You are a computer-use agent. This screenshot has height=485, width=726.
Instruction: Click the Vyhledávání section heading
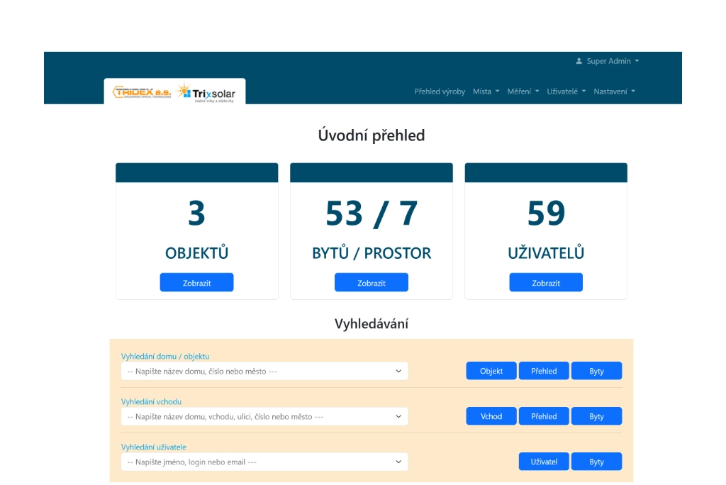point(372,323)
